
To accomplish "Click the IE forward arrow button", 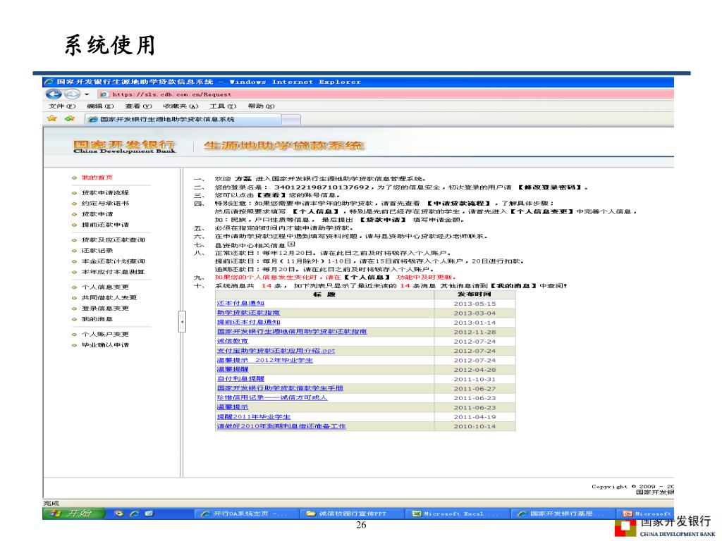I will click(71, 94).
